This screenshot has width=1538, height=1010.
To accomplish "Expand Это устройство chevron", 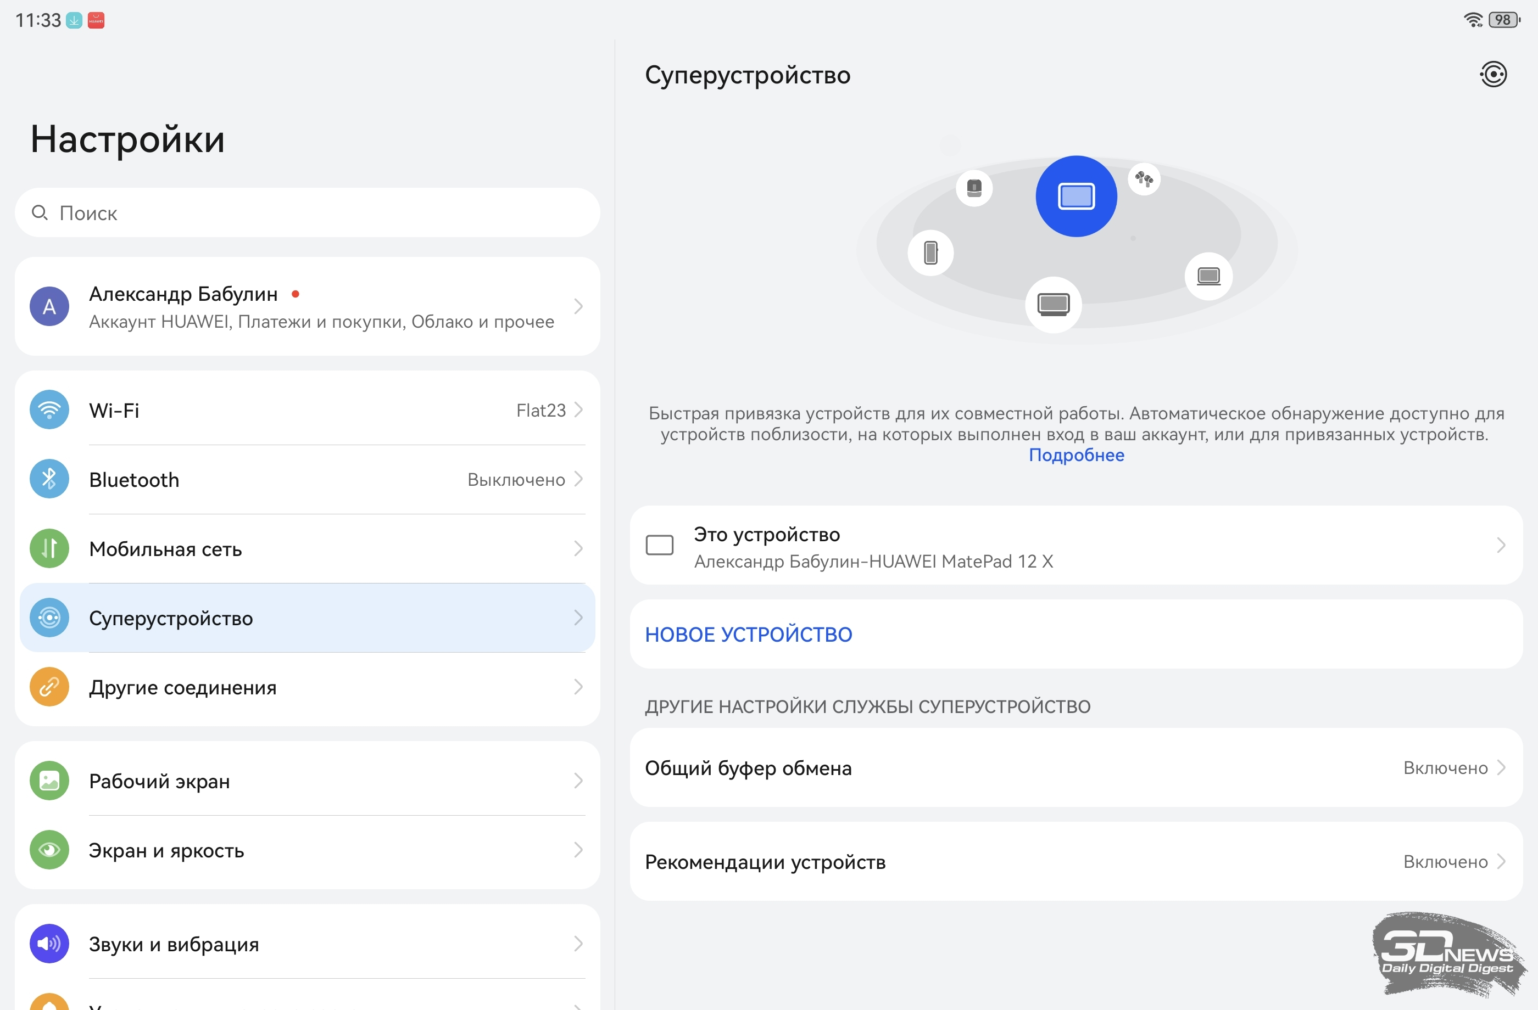I will click(x=1501, y=546).
